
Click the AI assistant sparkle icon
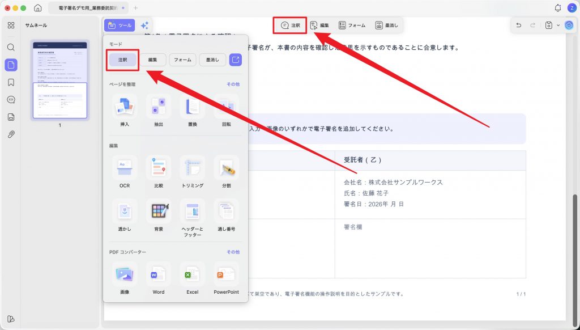pos(144,25)
